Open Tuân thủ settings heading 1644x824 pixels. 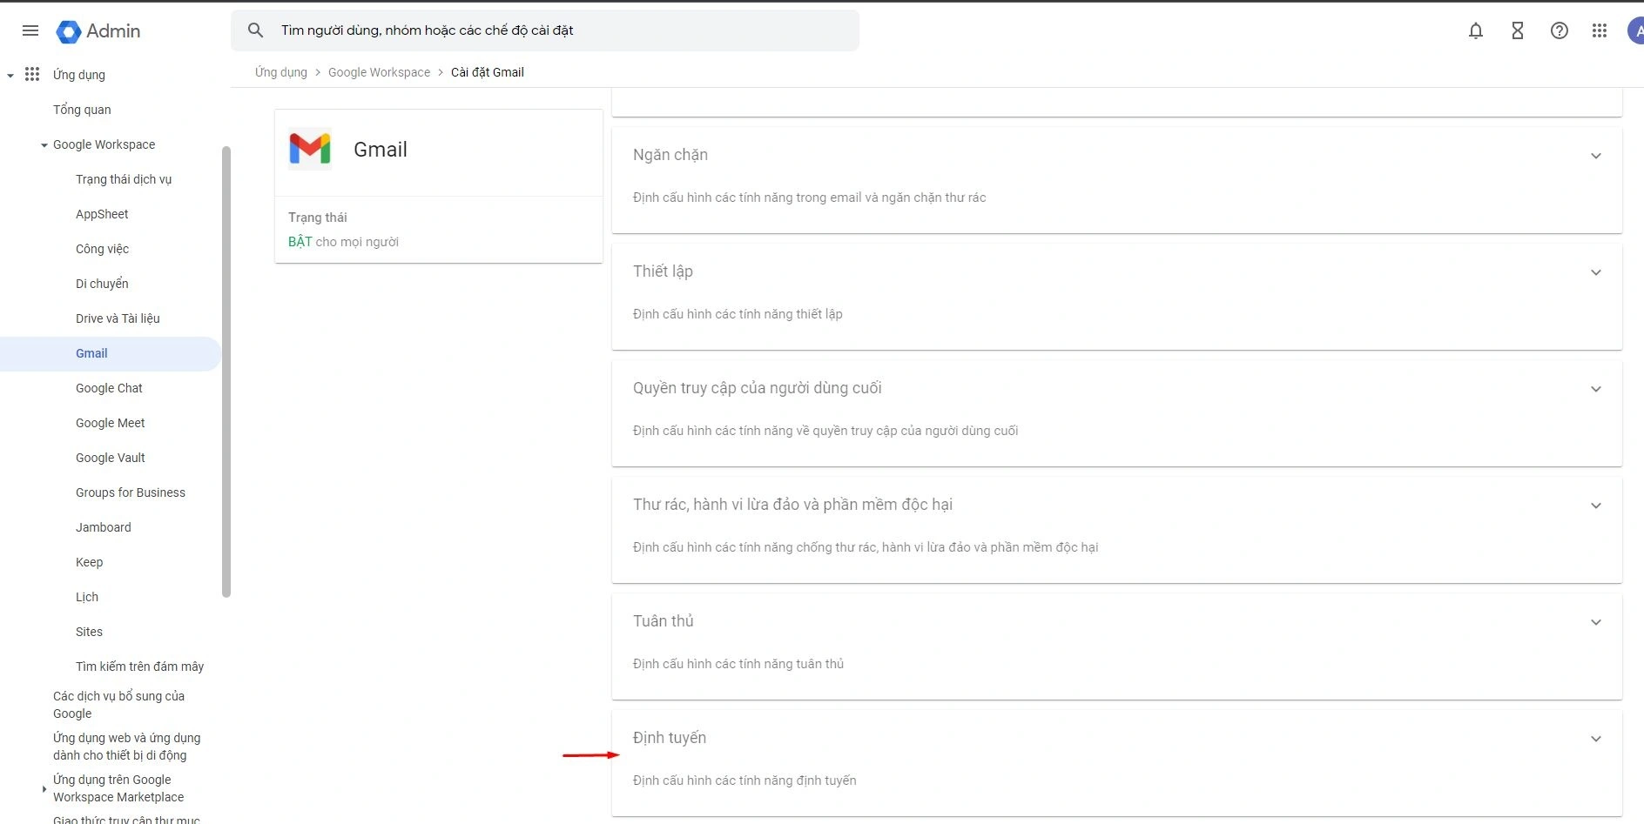click(x=663, y=621)
